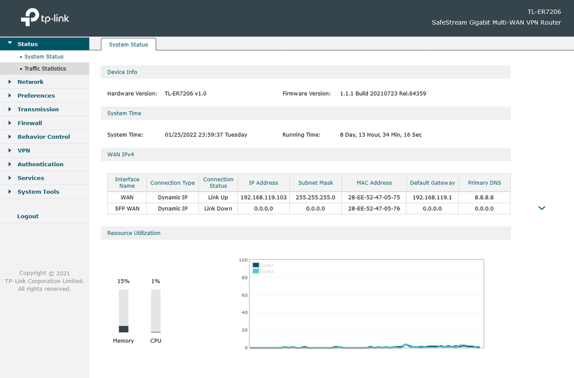574x378 pixels.
Task: Open the System Tools menu
Action: coord(38,192)
